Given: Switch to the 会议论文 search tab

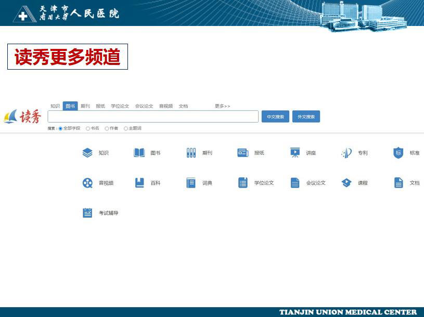Looking at the screenshot, I should point(144,106).
